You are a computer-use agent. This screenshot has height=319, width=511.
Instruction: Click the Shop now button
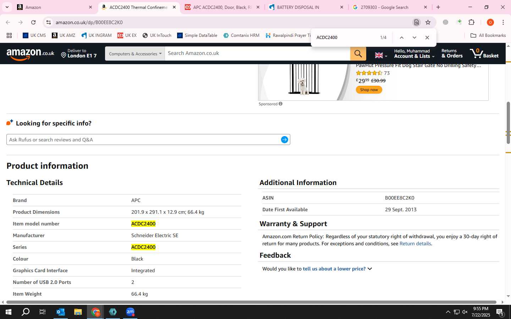(x=369, y=90)
